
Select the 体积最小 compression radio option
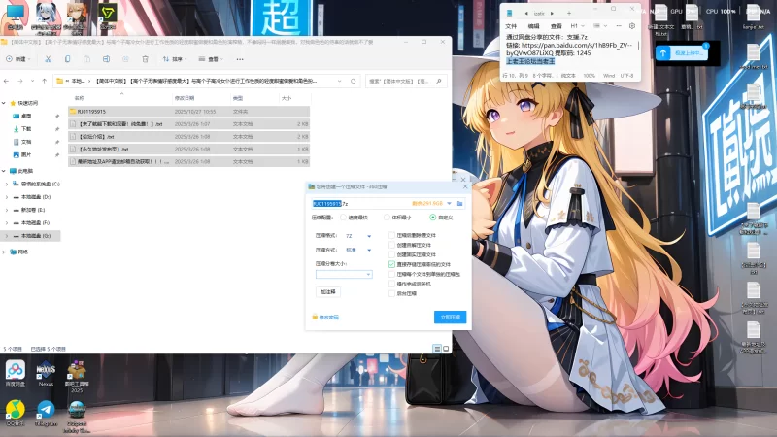click(386, 218)
